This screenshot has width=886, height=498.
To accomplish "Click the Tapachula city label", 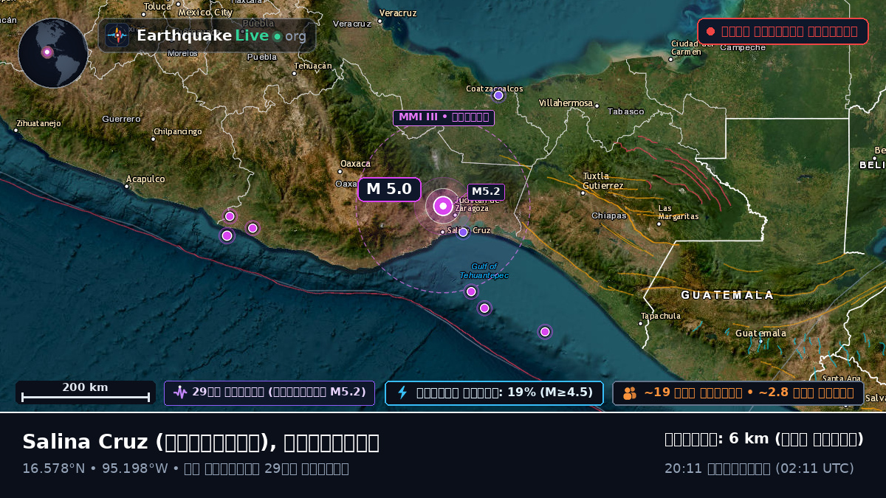I will coord(661,316).
